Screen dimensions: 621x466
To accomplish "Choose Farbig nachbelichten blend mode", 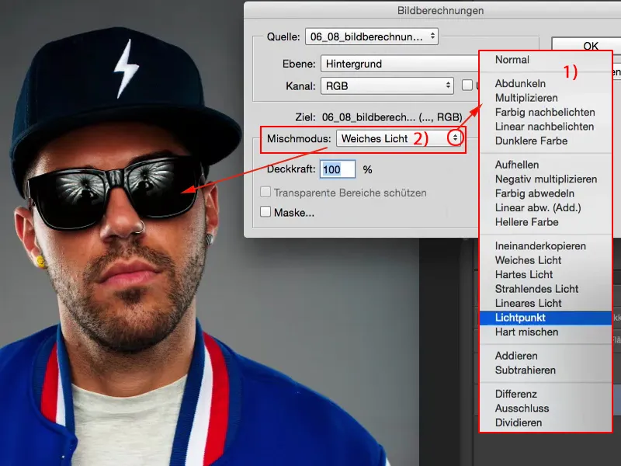I will click(545, 112).
